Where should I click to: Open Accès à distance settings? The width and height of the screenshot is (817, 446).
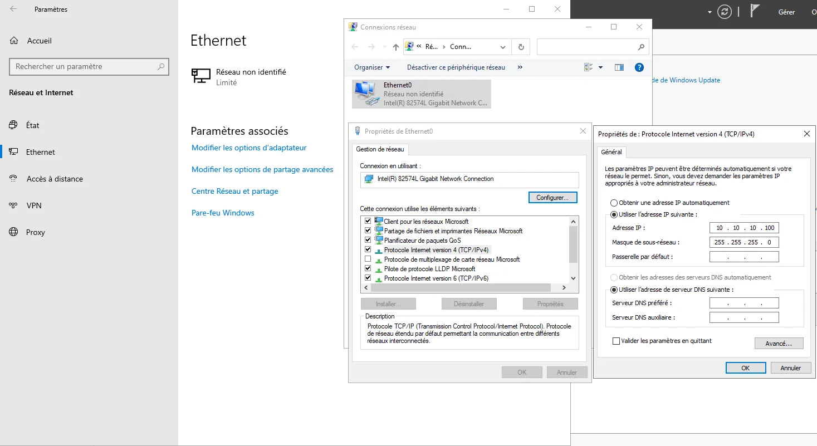coord(55,179)
